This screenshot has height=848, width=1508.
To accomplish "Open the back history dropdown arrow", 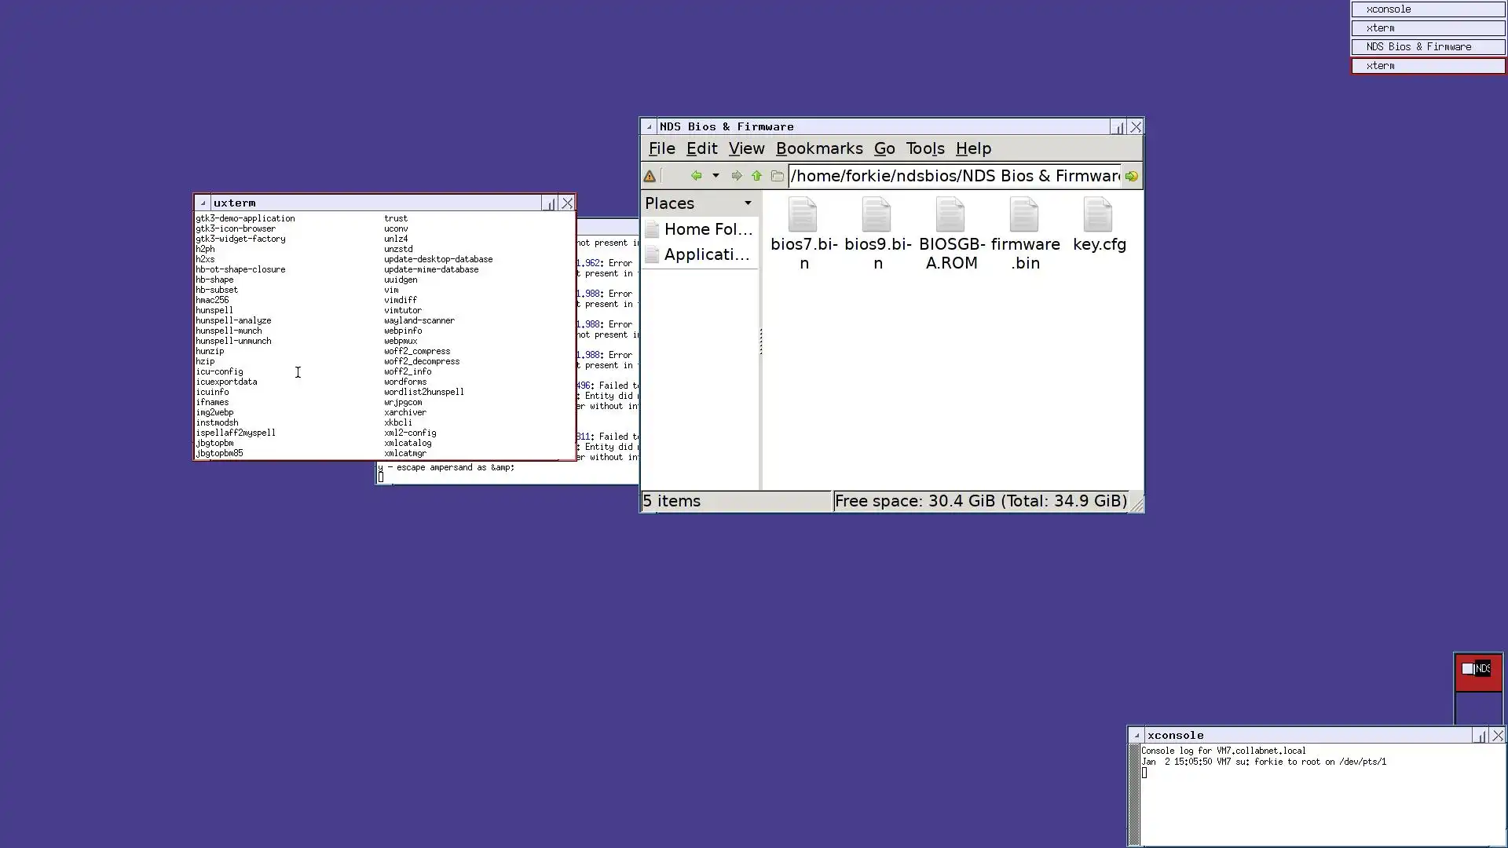I will click(x=716, y=176).
